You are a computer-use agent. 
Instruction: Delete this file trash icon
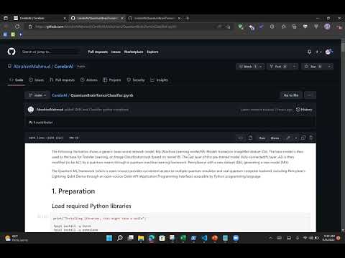[x=310, y=138]
